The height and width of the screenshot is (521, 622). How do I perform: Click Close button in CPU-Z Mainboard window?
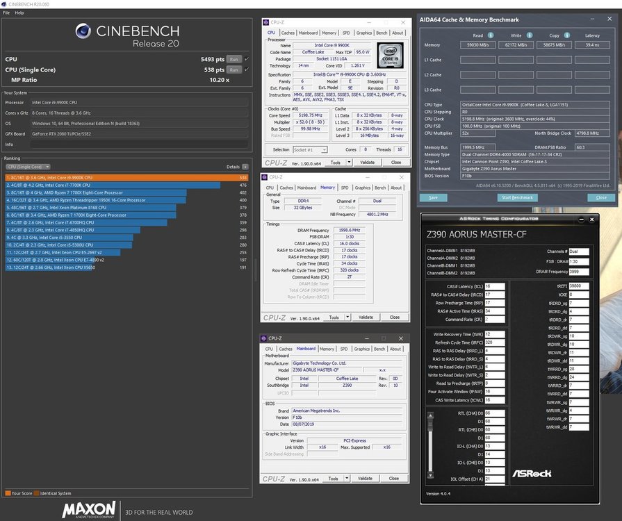click(x=393, y=479)
